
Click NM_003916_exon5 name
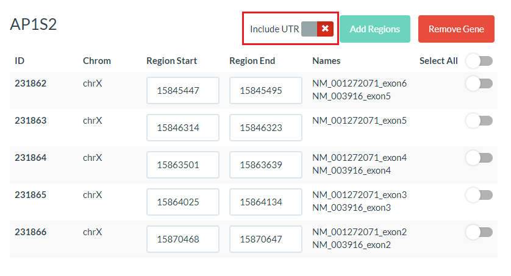pyautogui.click(x=351, y=96)
